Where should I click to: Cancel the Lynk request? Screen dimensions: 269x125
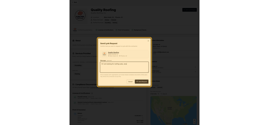tap(130, 82)
